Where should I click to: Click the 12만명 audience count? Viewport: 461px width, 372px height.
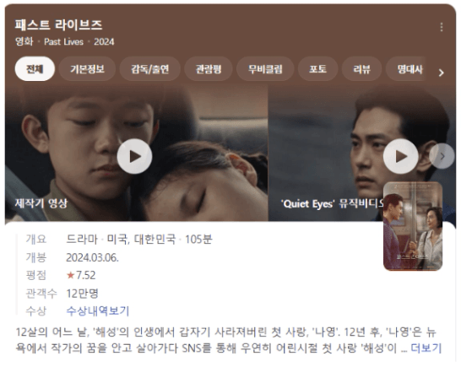pos(82,294)
